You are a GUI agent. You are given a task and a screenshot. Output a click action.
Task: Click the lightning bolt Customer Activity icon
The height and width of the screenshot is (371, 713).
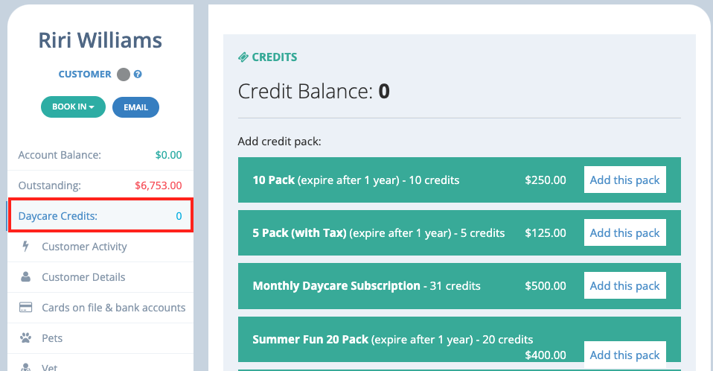click(x=25, y=247)
